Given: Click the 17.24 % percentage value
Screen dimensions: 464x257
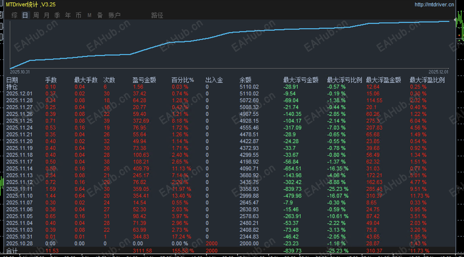Looking at the screenshot, I should click(x=182, y=237).
